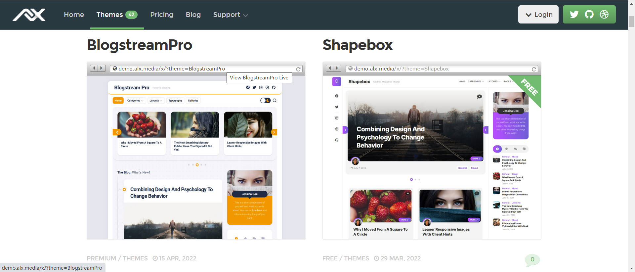This screenshot has width=635, height=272.
Task: Click the ALX logo in header
Action: [29, 15]
